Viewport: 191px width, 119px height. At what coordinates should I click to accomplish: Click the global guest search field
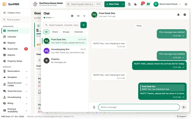[84, 4]
